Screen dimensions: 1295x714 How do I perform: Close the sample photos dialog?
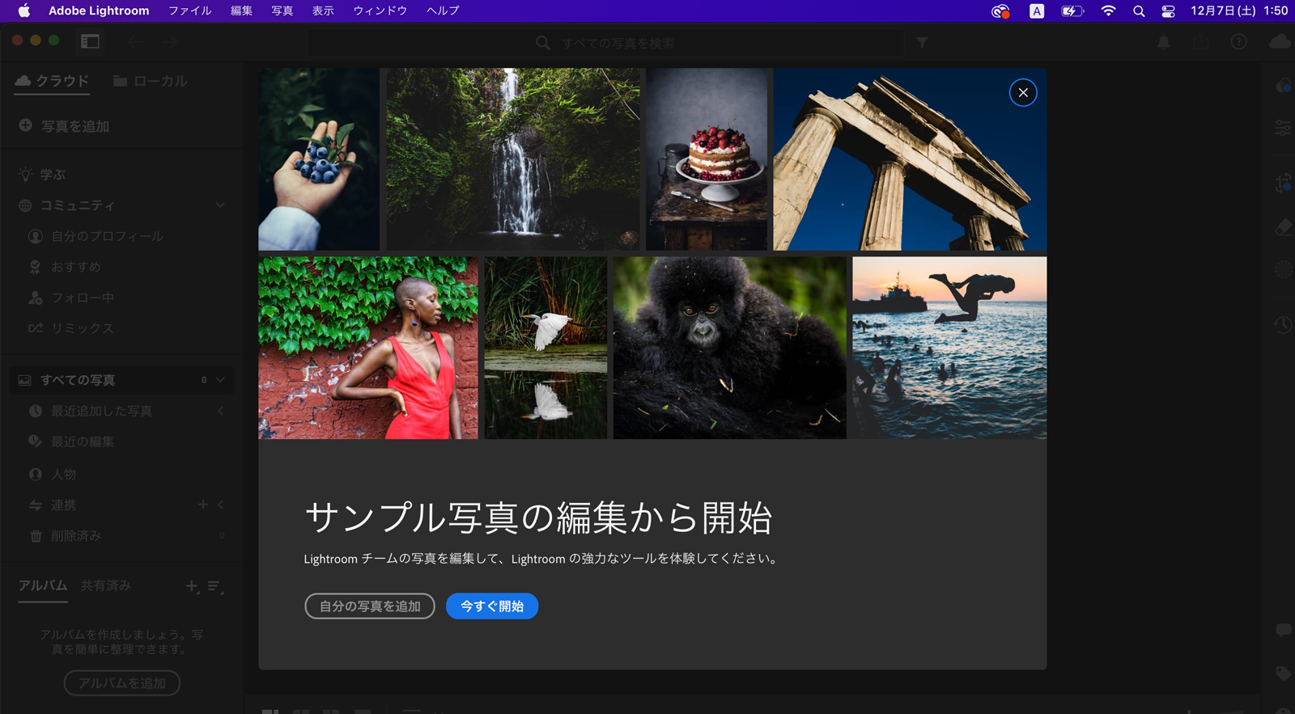coord(1023,93)
